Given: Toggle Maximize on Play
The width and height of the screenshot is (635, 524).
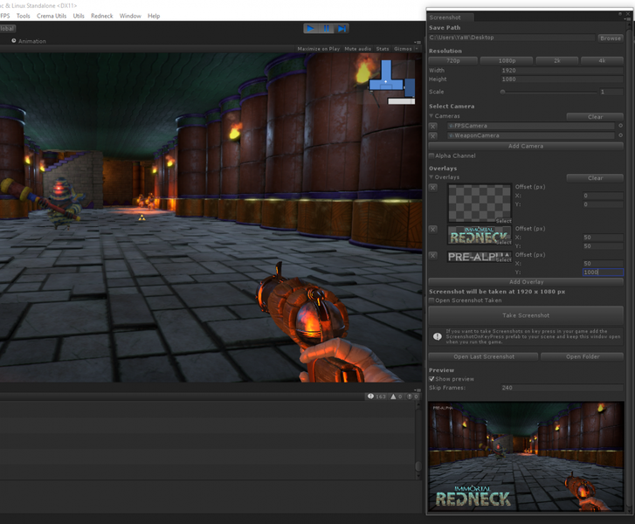Looking at the screenshot, I should pos(318,49).
